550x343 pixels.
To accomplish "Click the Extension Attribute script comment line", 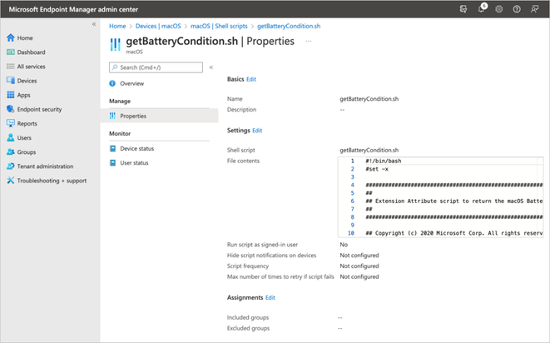I will click(x=453, y=201).
